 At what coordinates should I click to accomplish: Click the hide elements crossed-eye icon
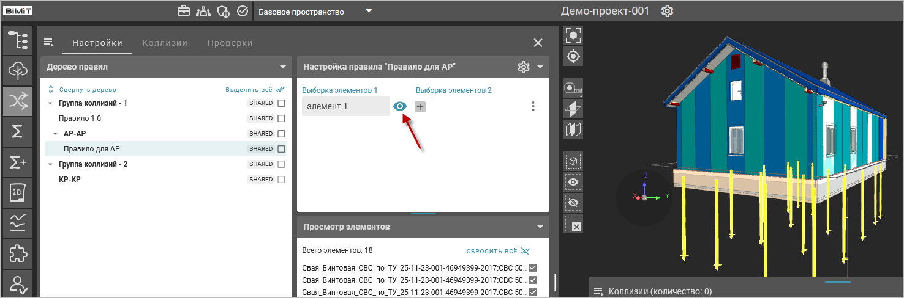coord(573,203)
